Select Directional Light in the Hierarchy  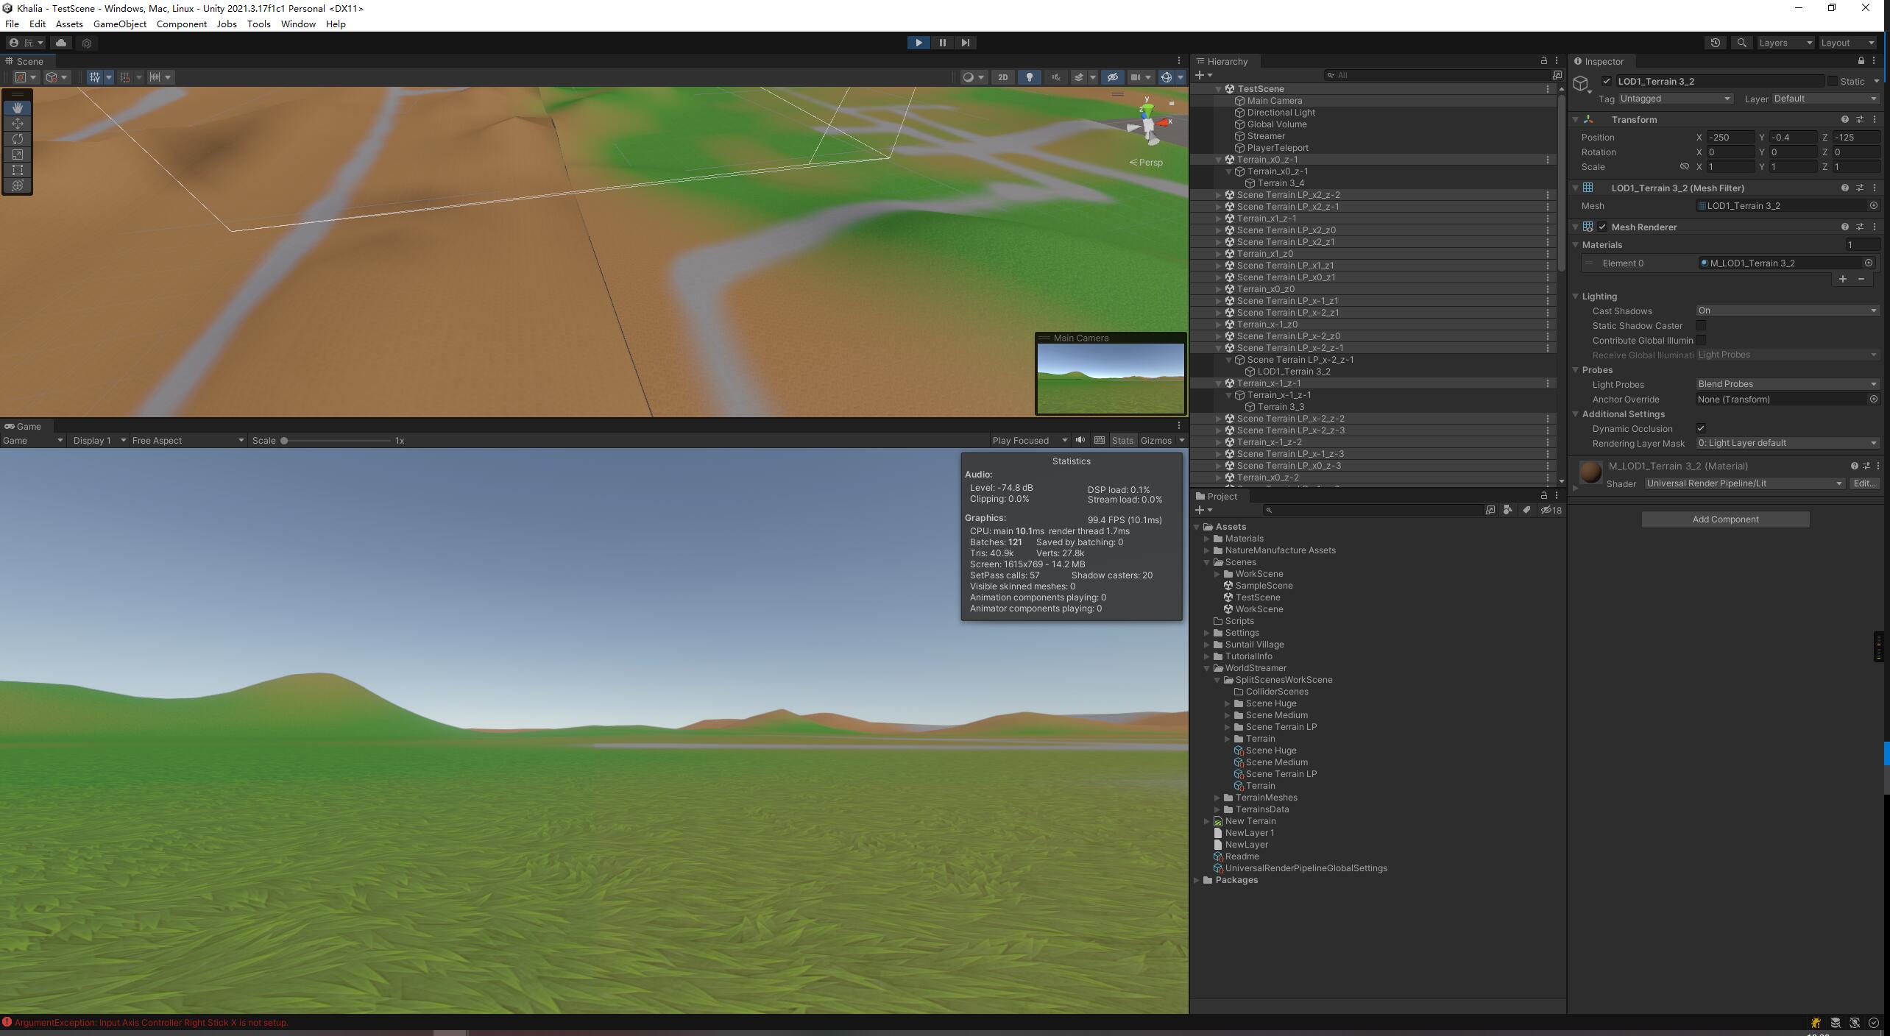(x=1281, y=113)
